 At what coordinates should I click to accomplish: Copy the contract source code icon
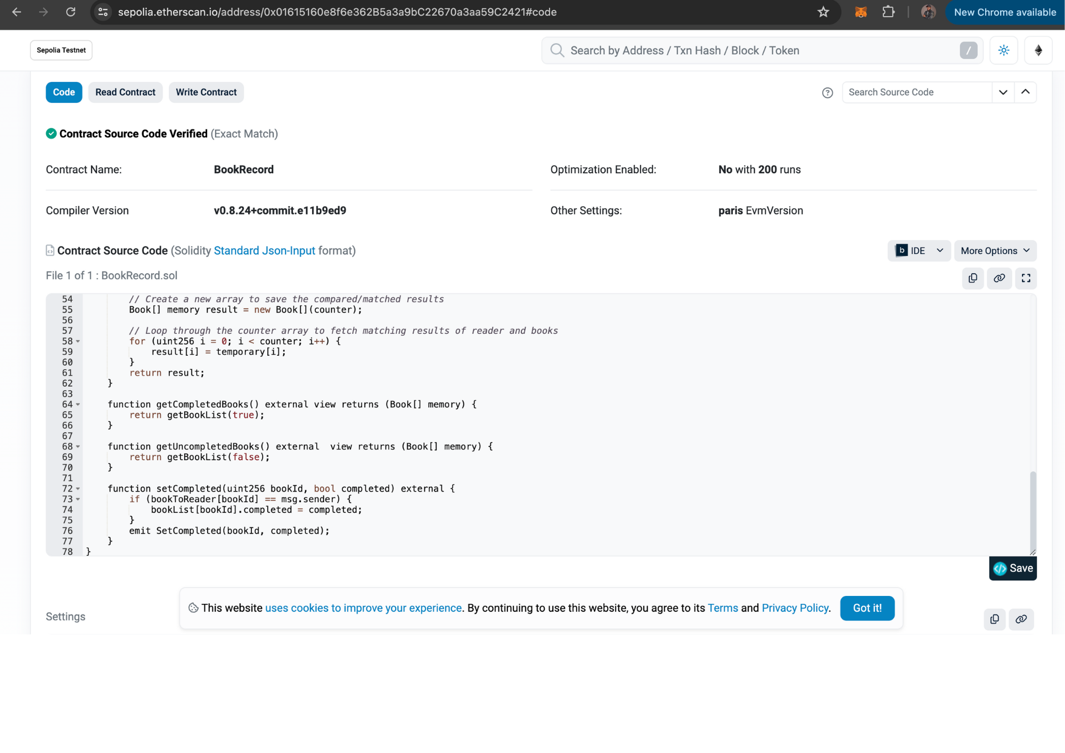(x=973, y=278)
